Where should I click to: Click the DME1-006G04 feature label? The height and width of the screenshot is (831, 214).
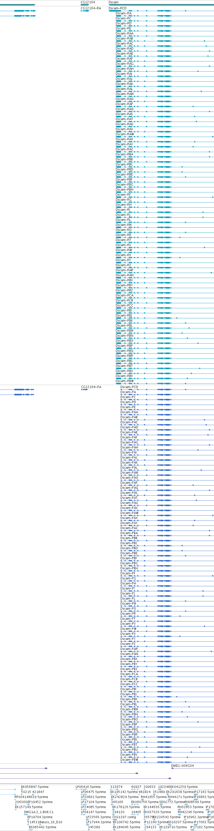pos(182,766)
